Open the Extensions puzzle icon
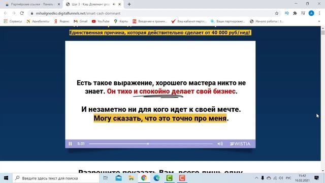The height and width of the screenshot is (183, 325). pos(295,13)
